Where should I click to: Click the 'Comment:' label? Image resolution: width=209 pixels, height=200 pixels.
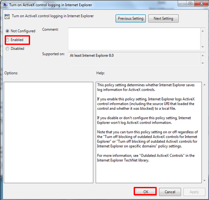(50, 30)
